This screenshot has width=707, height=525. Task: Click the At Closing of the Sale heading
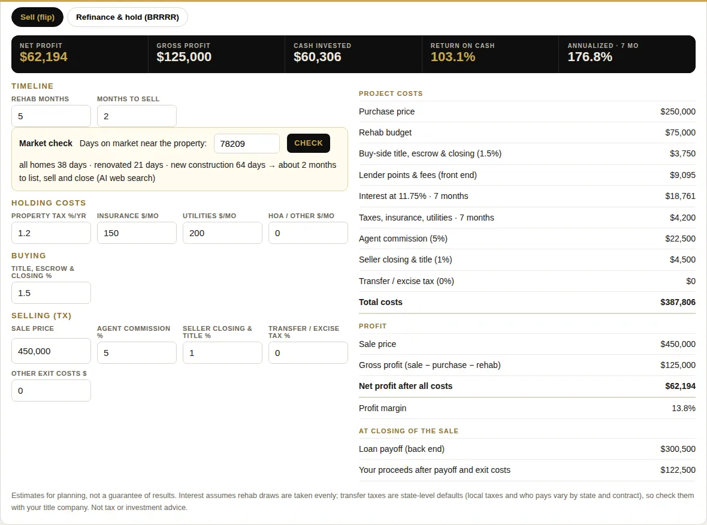[x=409, y=431]
